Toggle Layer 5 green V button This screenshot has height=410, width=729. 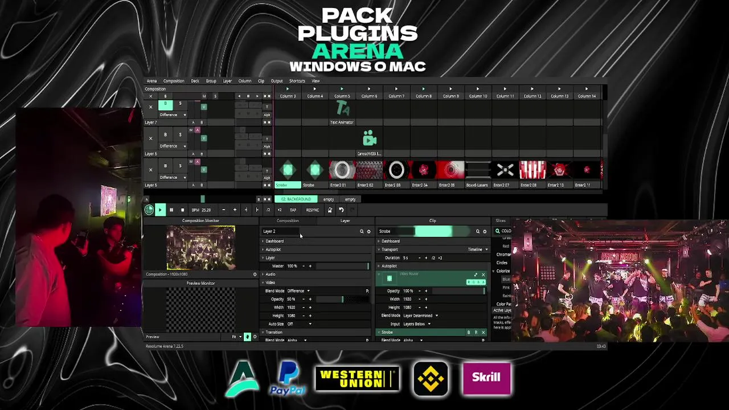click(x=204, y=169)
